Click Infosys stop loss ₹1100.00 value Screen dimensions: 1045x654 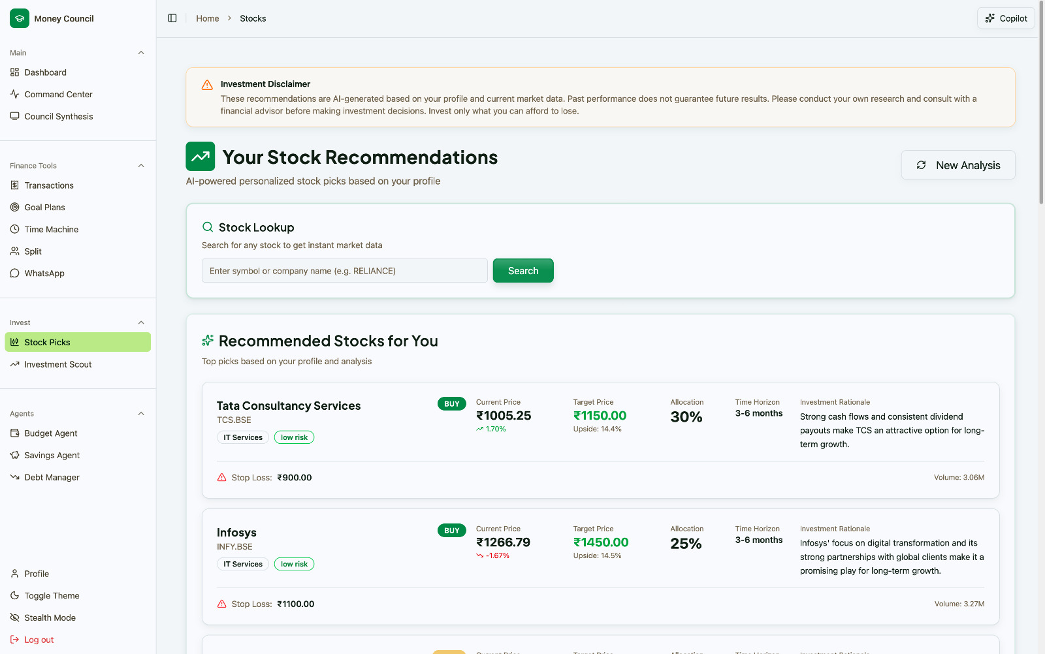point(296,604)
